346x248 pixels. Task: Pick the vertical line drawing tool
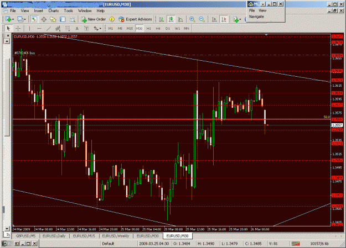(29, 29)
